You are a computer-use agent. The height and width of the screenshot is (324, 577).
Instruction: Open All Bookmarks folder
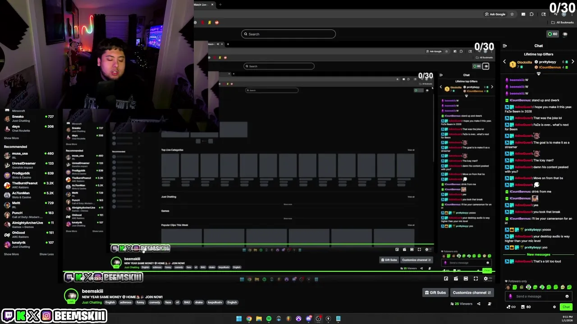click(563, 22)
